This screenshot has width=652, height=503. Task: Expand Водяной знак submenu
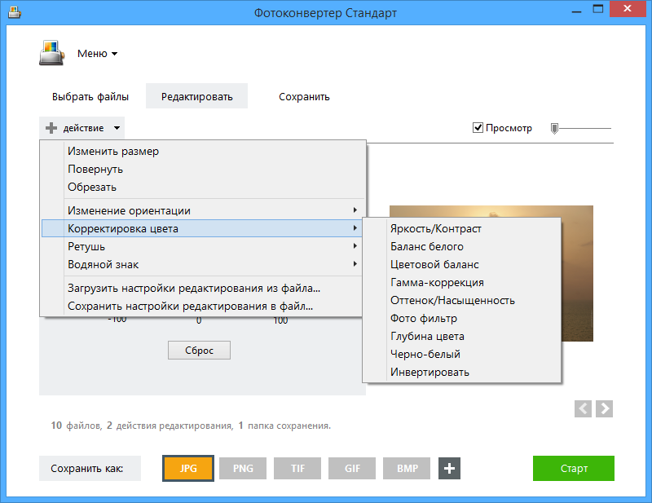tap(202, 264)
